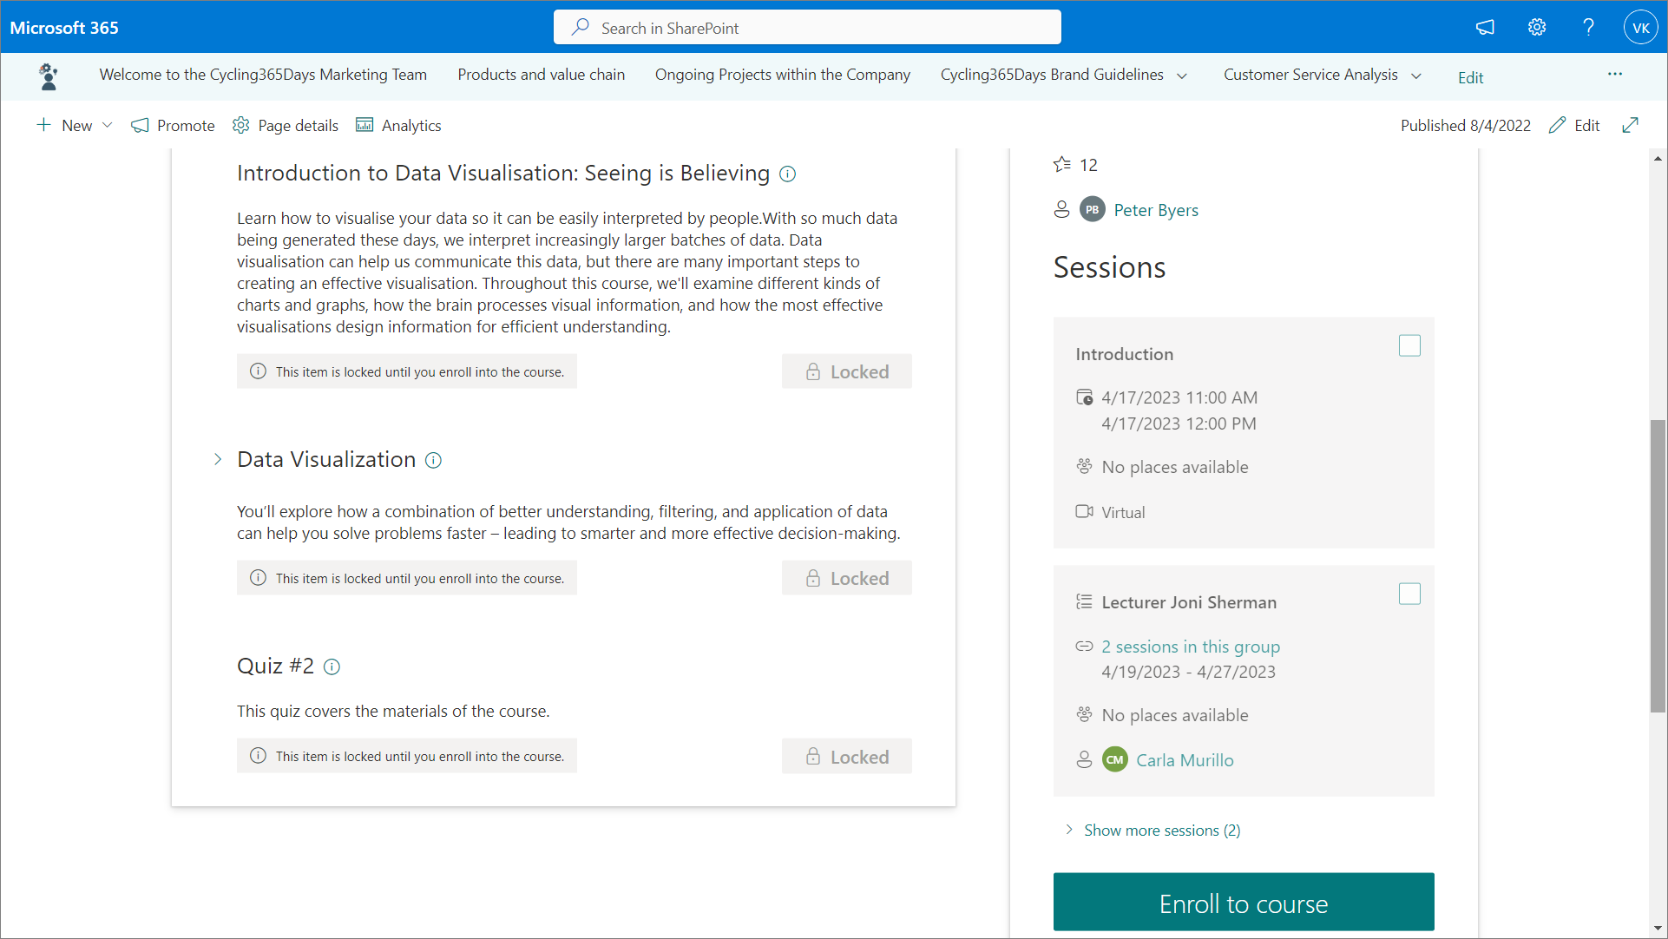1668x939 pixels.
Task: Click info icon beside Quiz #2
Action: [x=332, y=667]
